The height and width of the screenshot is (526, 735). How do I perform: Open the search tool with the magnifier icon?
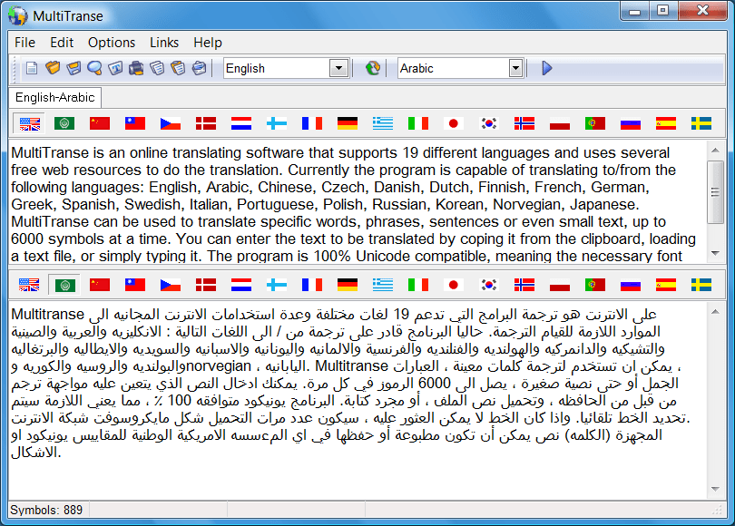93,67
